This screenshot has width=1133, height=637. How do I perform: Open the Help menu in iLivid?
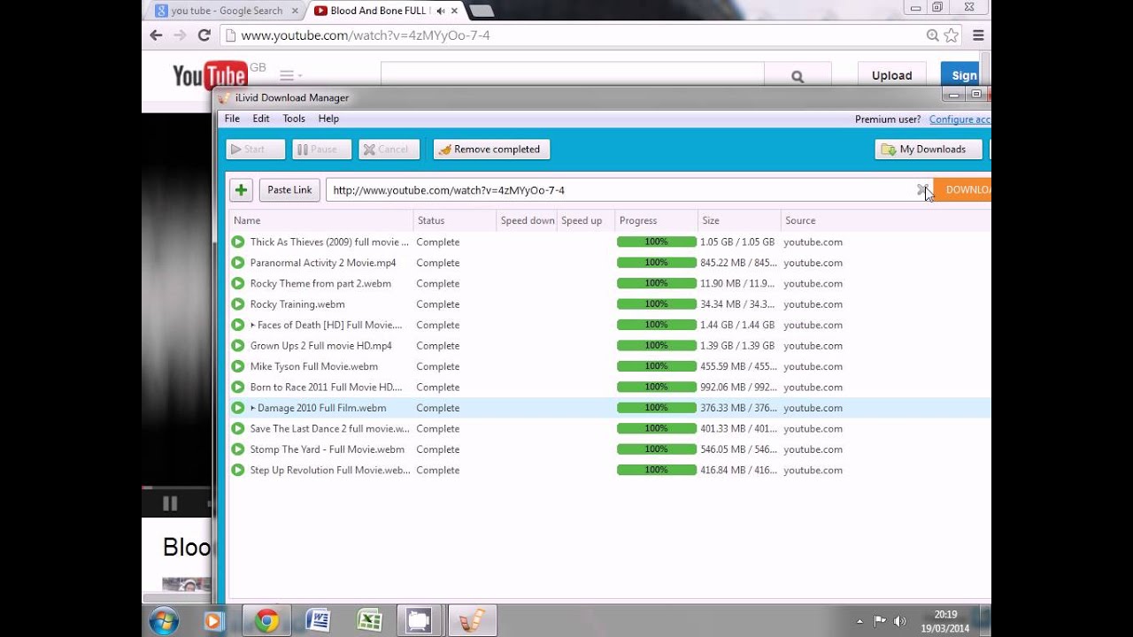[328, 119]
